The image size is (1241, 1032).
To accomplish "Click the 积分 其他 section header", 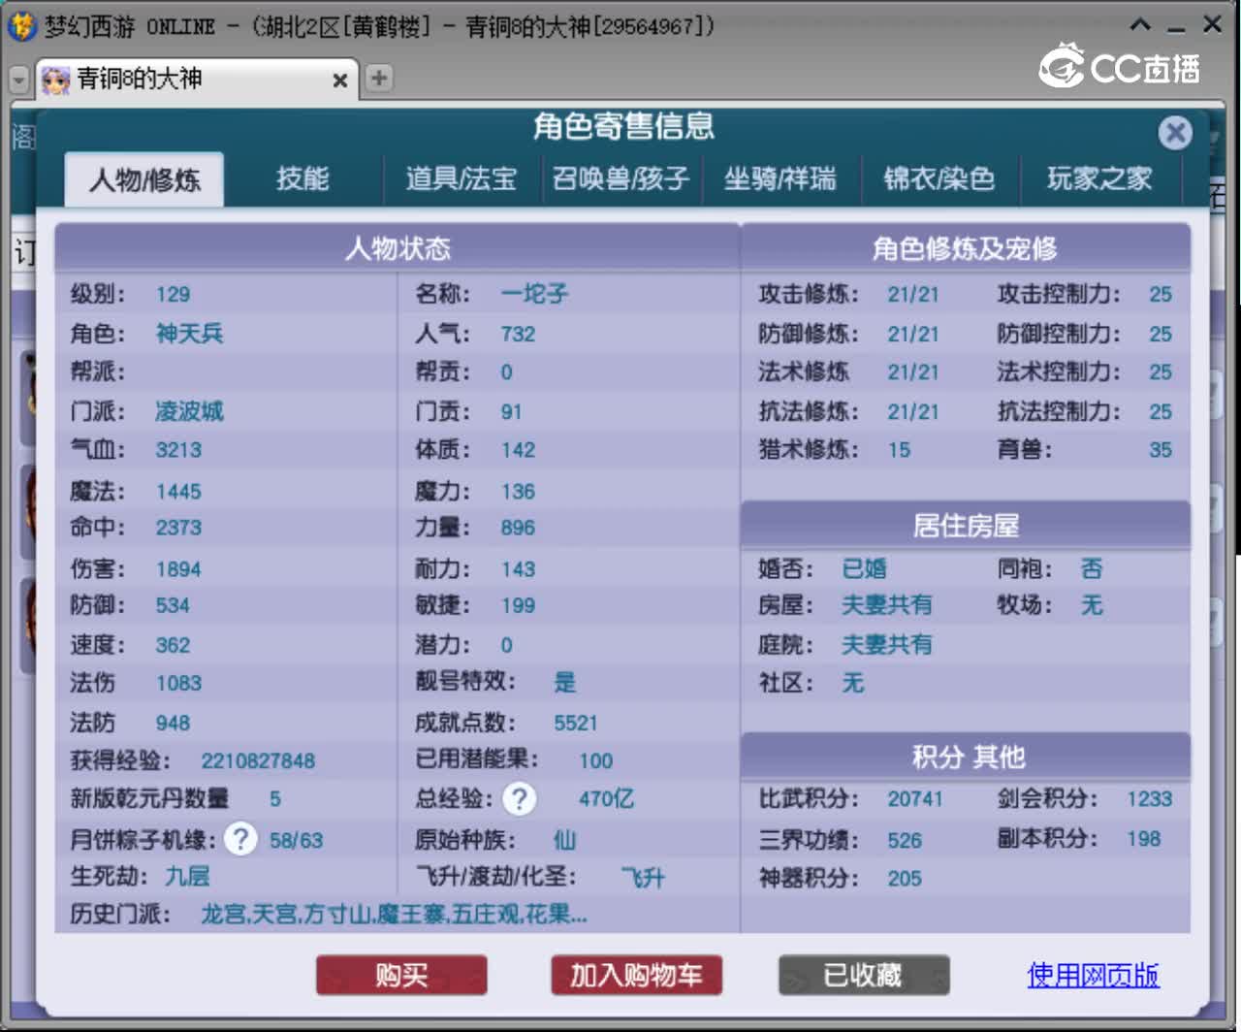I will [x=966, y=757].
